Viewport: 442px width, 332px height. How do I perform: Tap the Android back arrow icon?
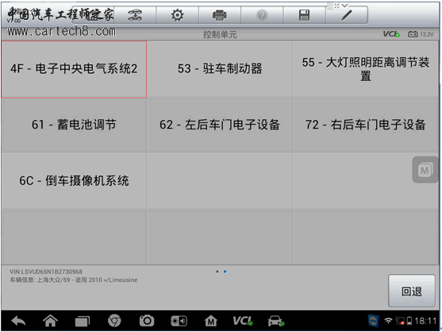coord(18,321)
